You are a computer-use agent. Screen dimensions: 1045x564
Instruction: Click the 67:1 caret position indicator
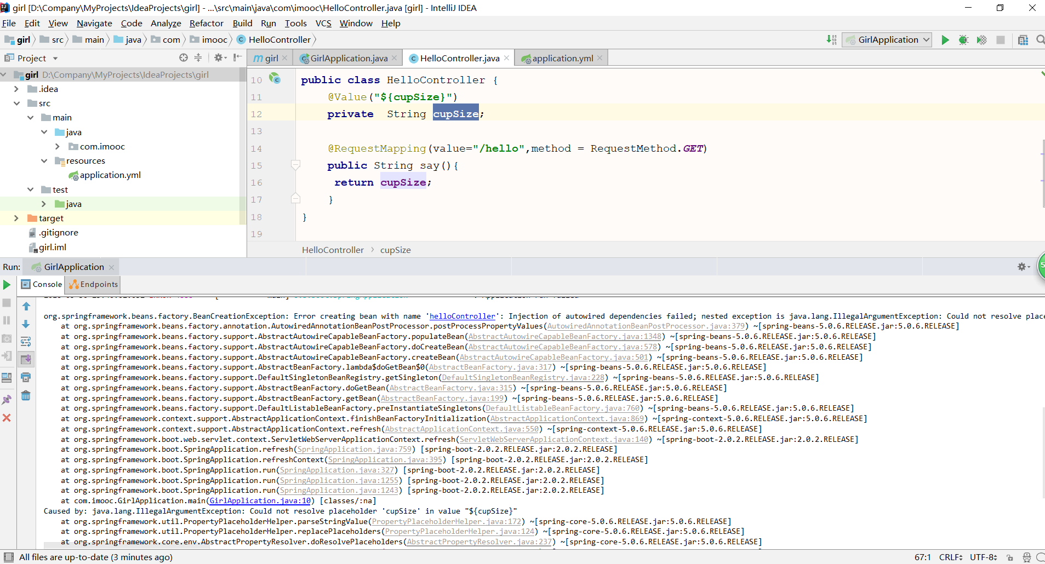923,557
